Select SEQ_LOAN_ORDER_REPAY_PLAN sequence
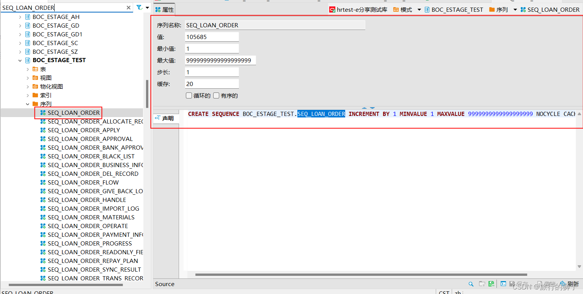The image size is (583, 294). [93, 261]
